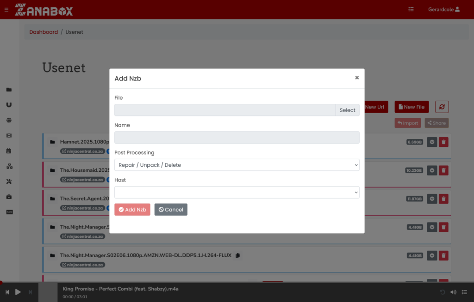Image resolution: width=474 pixels, height=302 pixels.
Task: Select the movies film icon in sidebar
Action: 9,135
